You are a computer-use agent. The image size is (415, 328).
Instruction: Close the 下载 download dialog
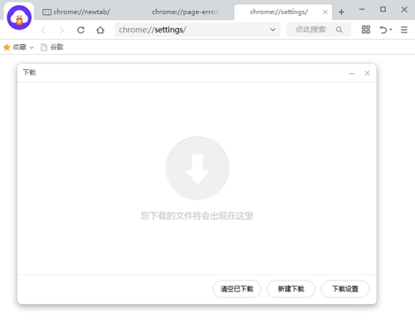pyautogui.click(x=367, y=73)
